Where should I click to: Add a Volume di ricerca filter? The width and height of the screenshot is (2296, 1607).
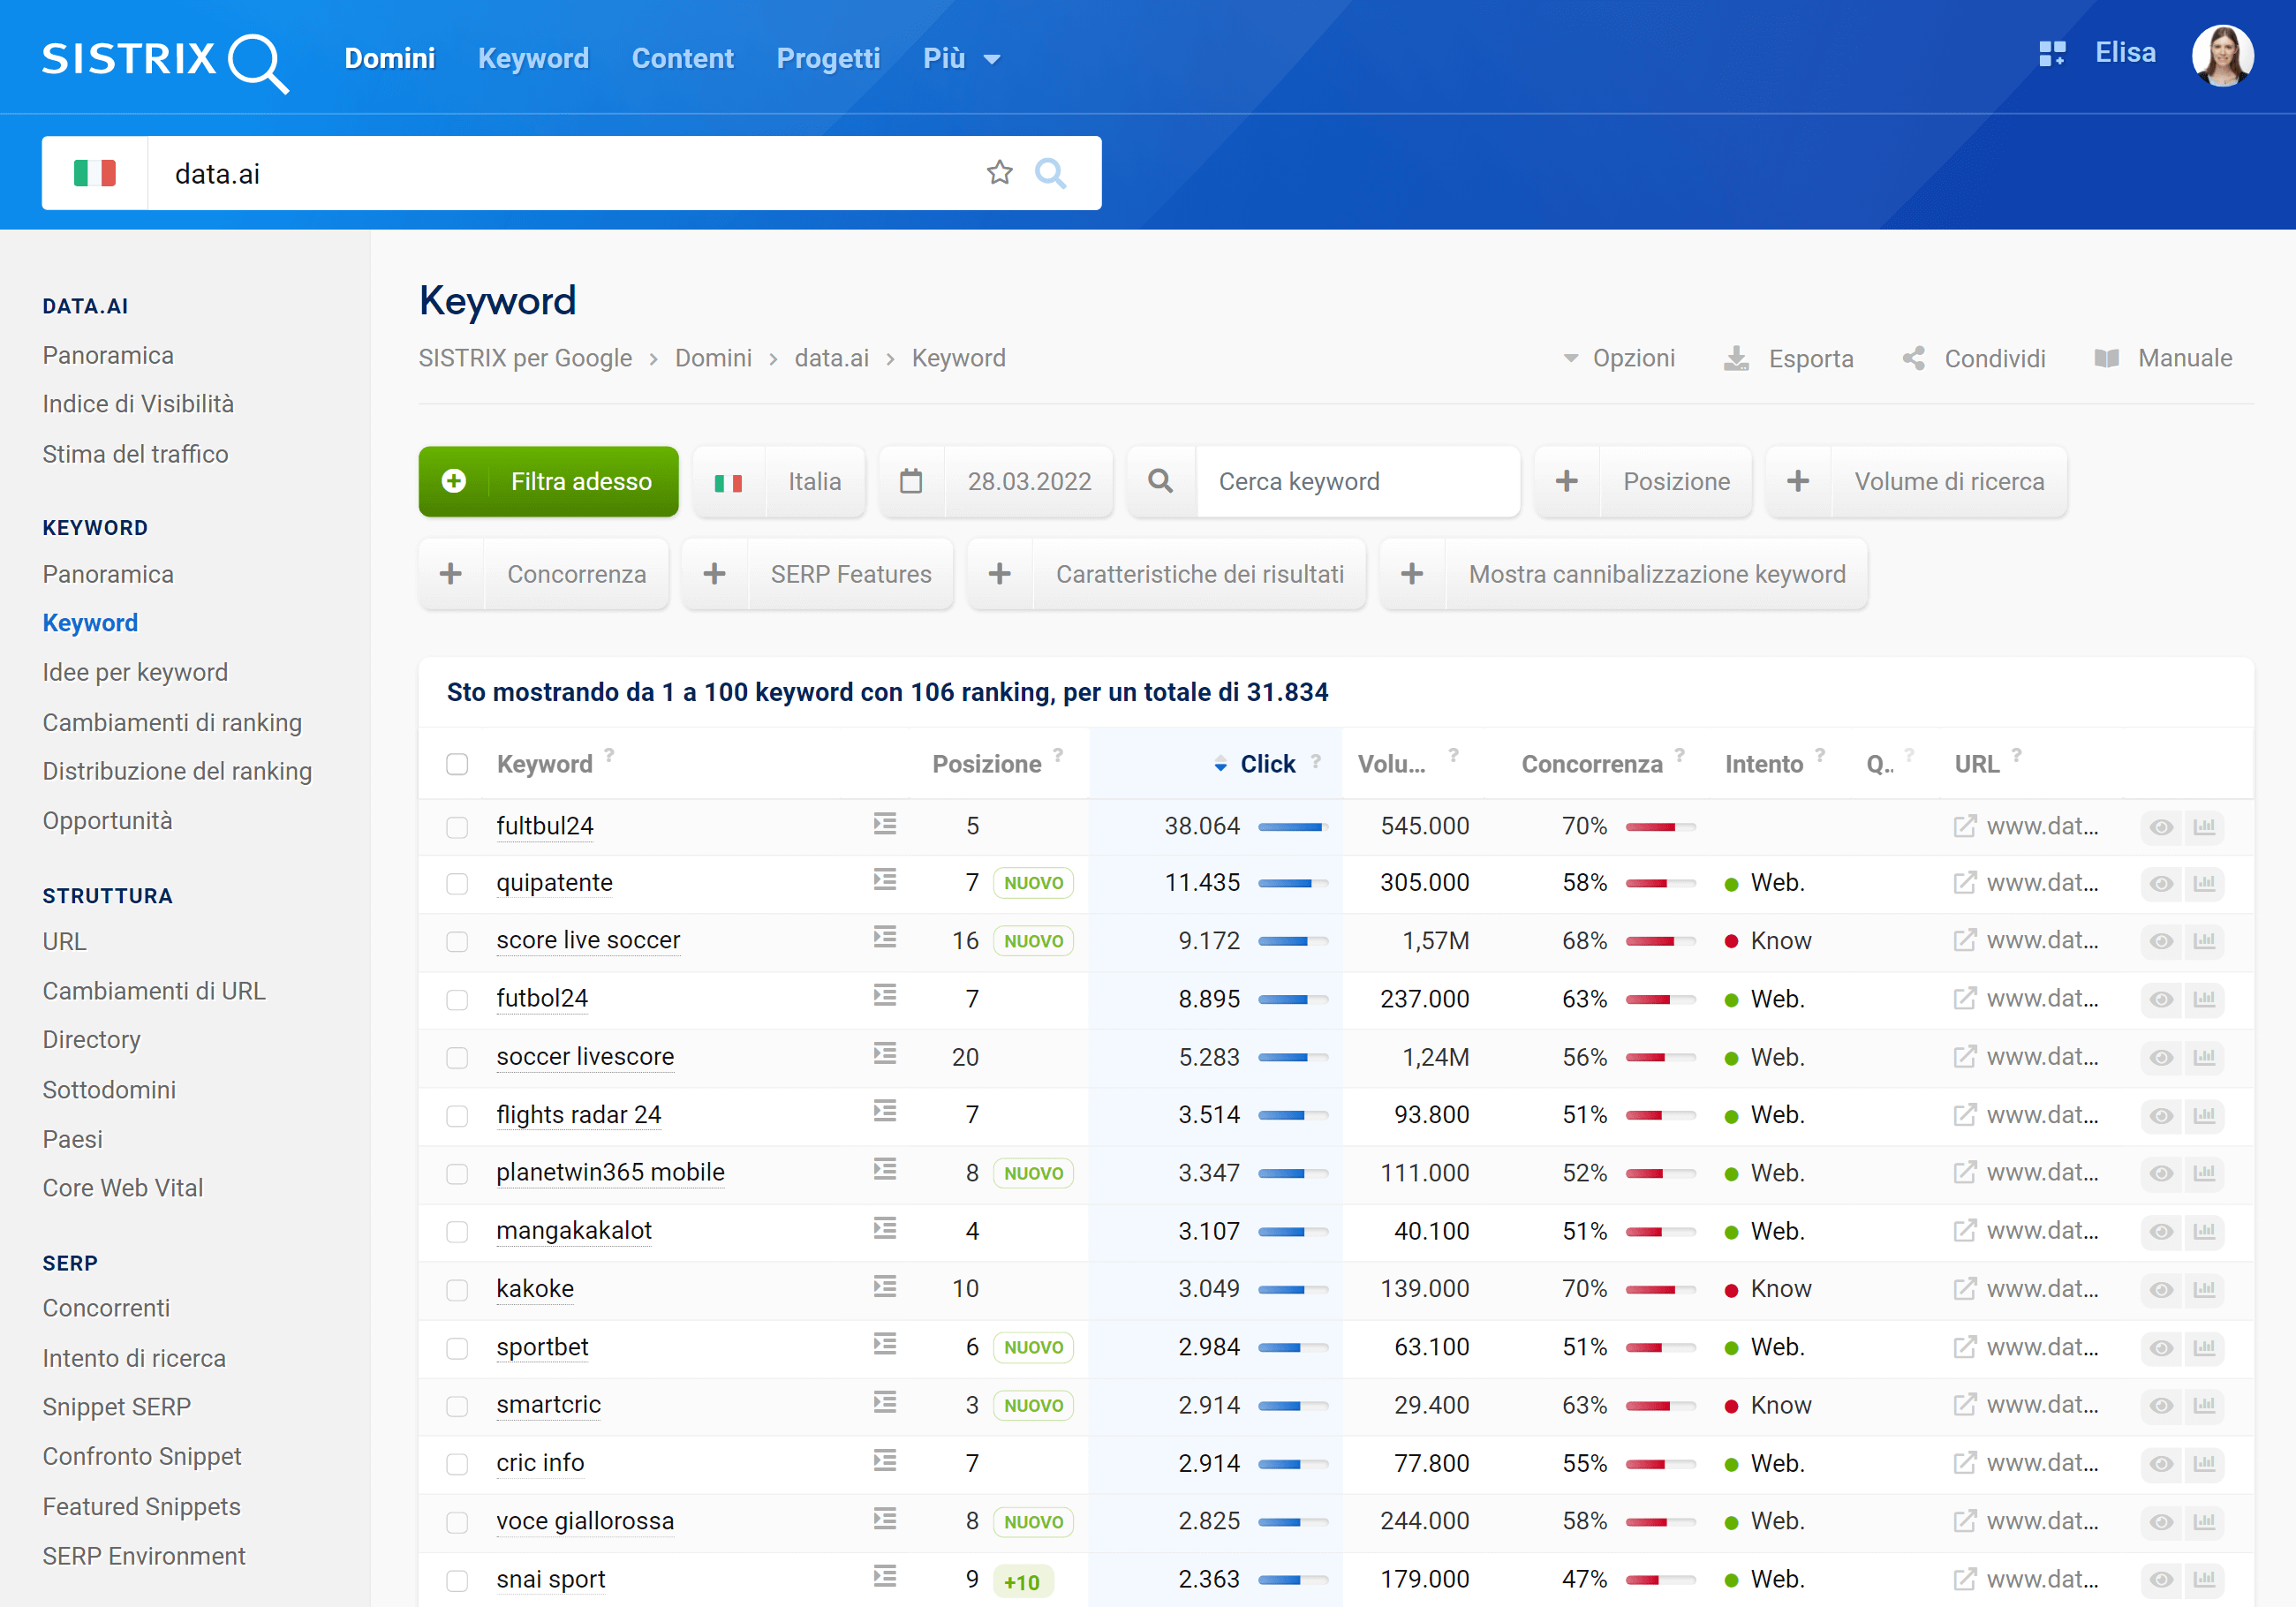1916,481
